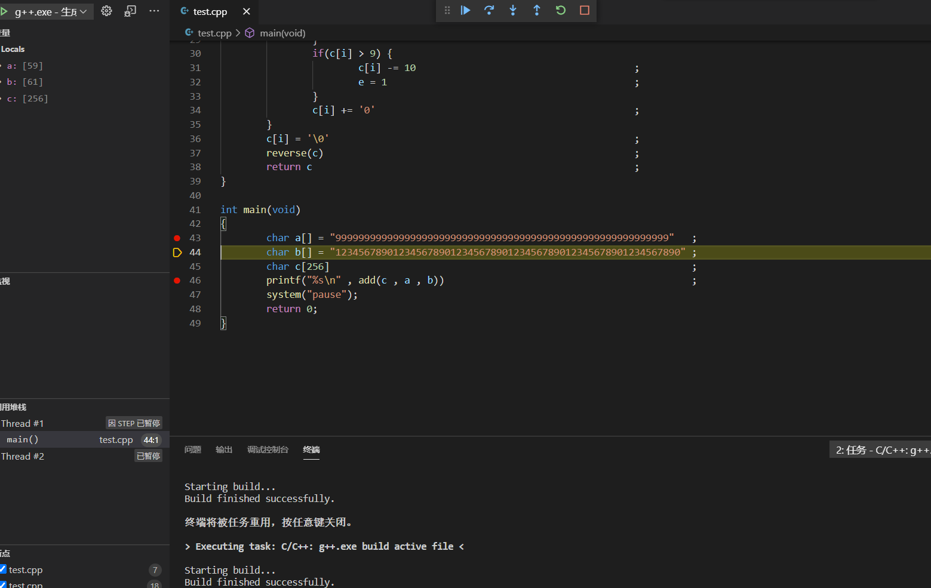Click the system("pause") statement
The height and width of the screenshot is (588, 931).
(x=312, y=294)
